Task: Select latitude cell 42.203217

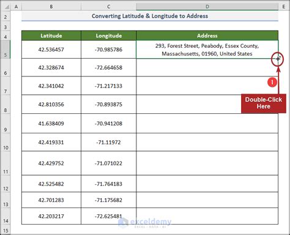Action: pyautogui.click(x=51, y=217)
